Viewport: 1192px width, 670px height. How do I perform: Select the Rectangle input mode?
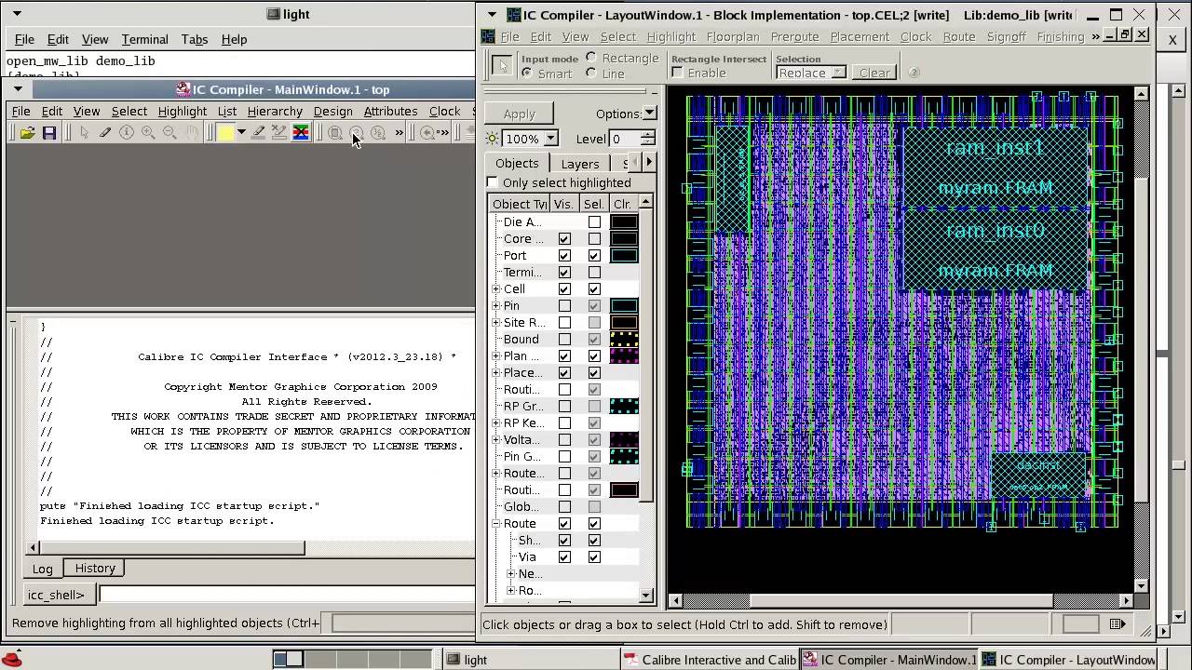591,58
